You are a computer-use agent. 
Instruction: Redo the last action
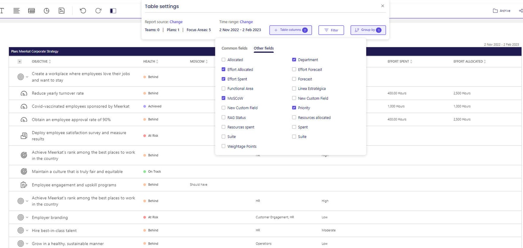click(98, 11)
